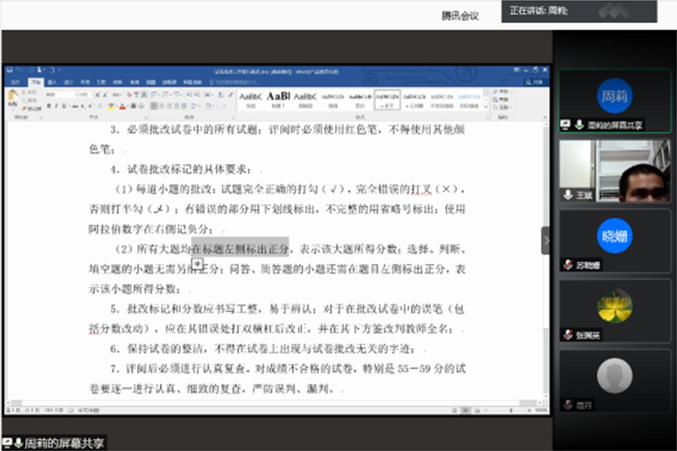Image resolution: width=677 pixels, height=451 pixels.
Task: Select the Heading 1 bold style
Action: tap(278, 98)
